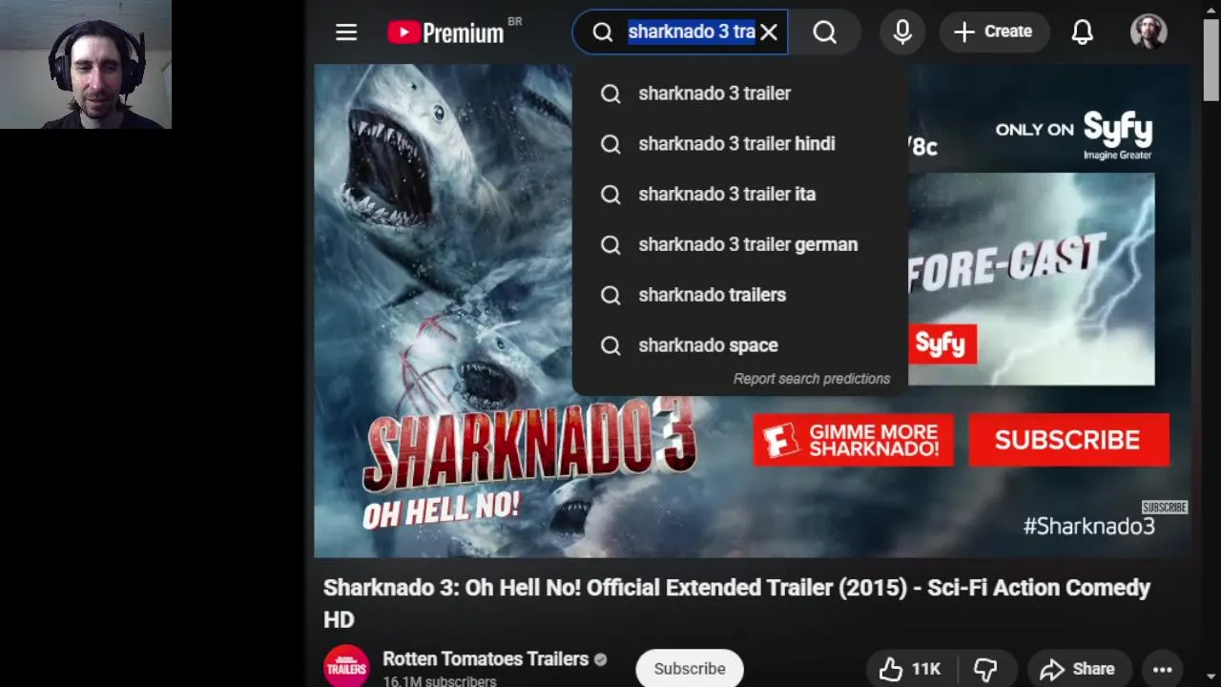
Task: Select suggestion 'sharknado 3 trailer hindi'
Action: 740,144
